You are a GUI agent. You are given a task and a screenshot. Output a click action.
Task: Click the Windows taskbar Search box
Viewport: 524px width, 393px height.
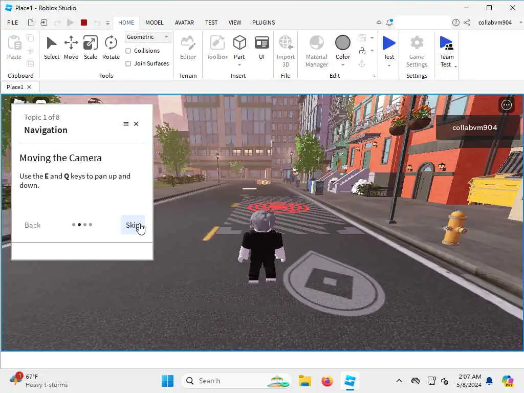[236, 381]
